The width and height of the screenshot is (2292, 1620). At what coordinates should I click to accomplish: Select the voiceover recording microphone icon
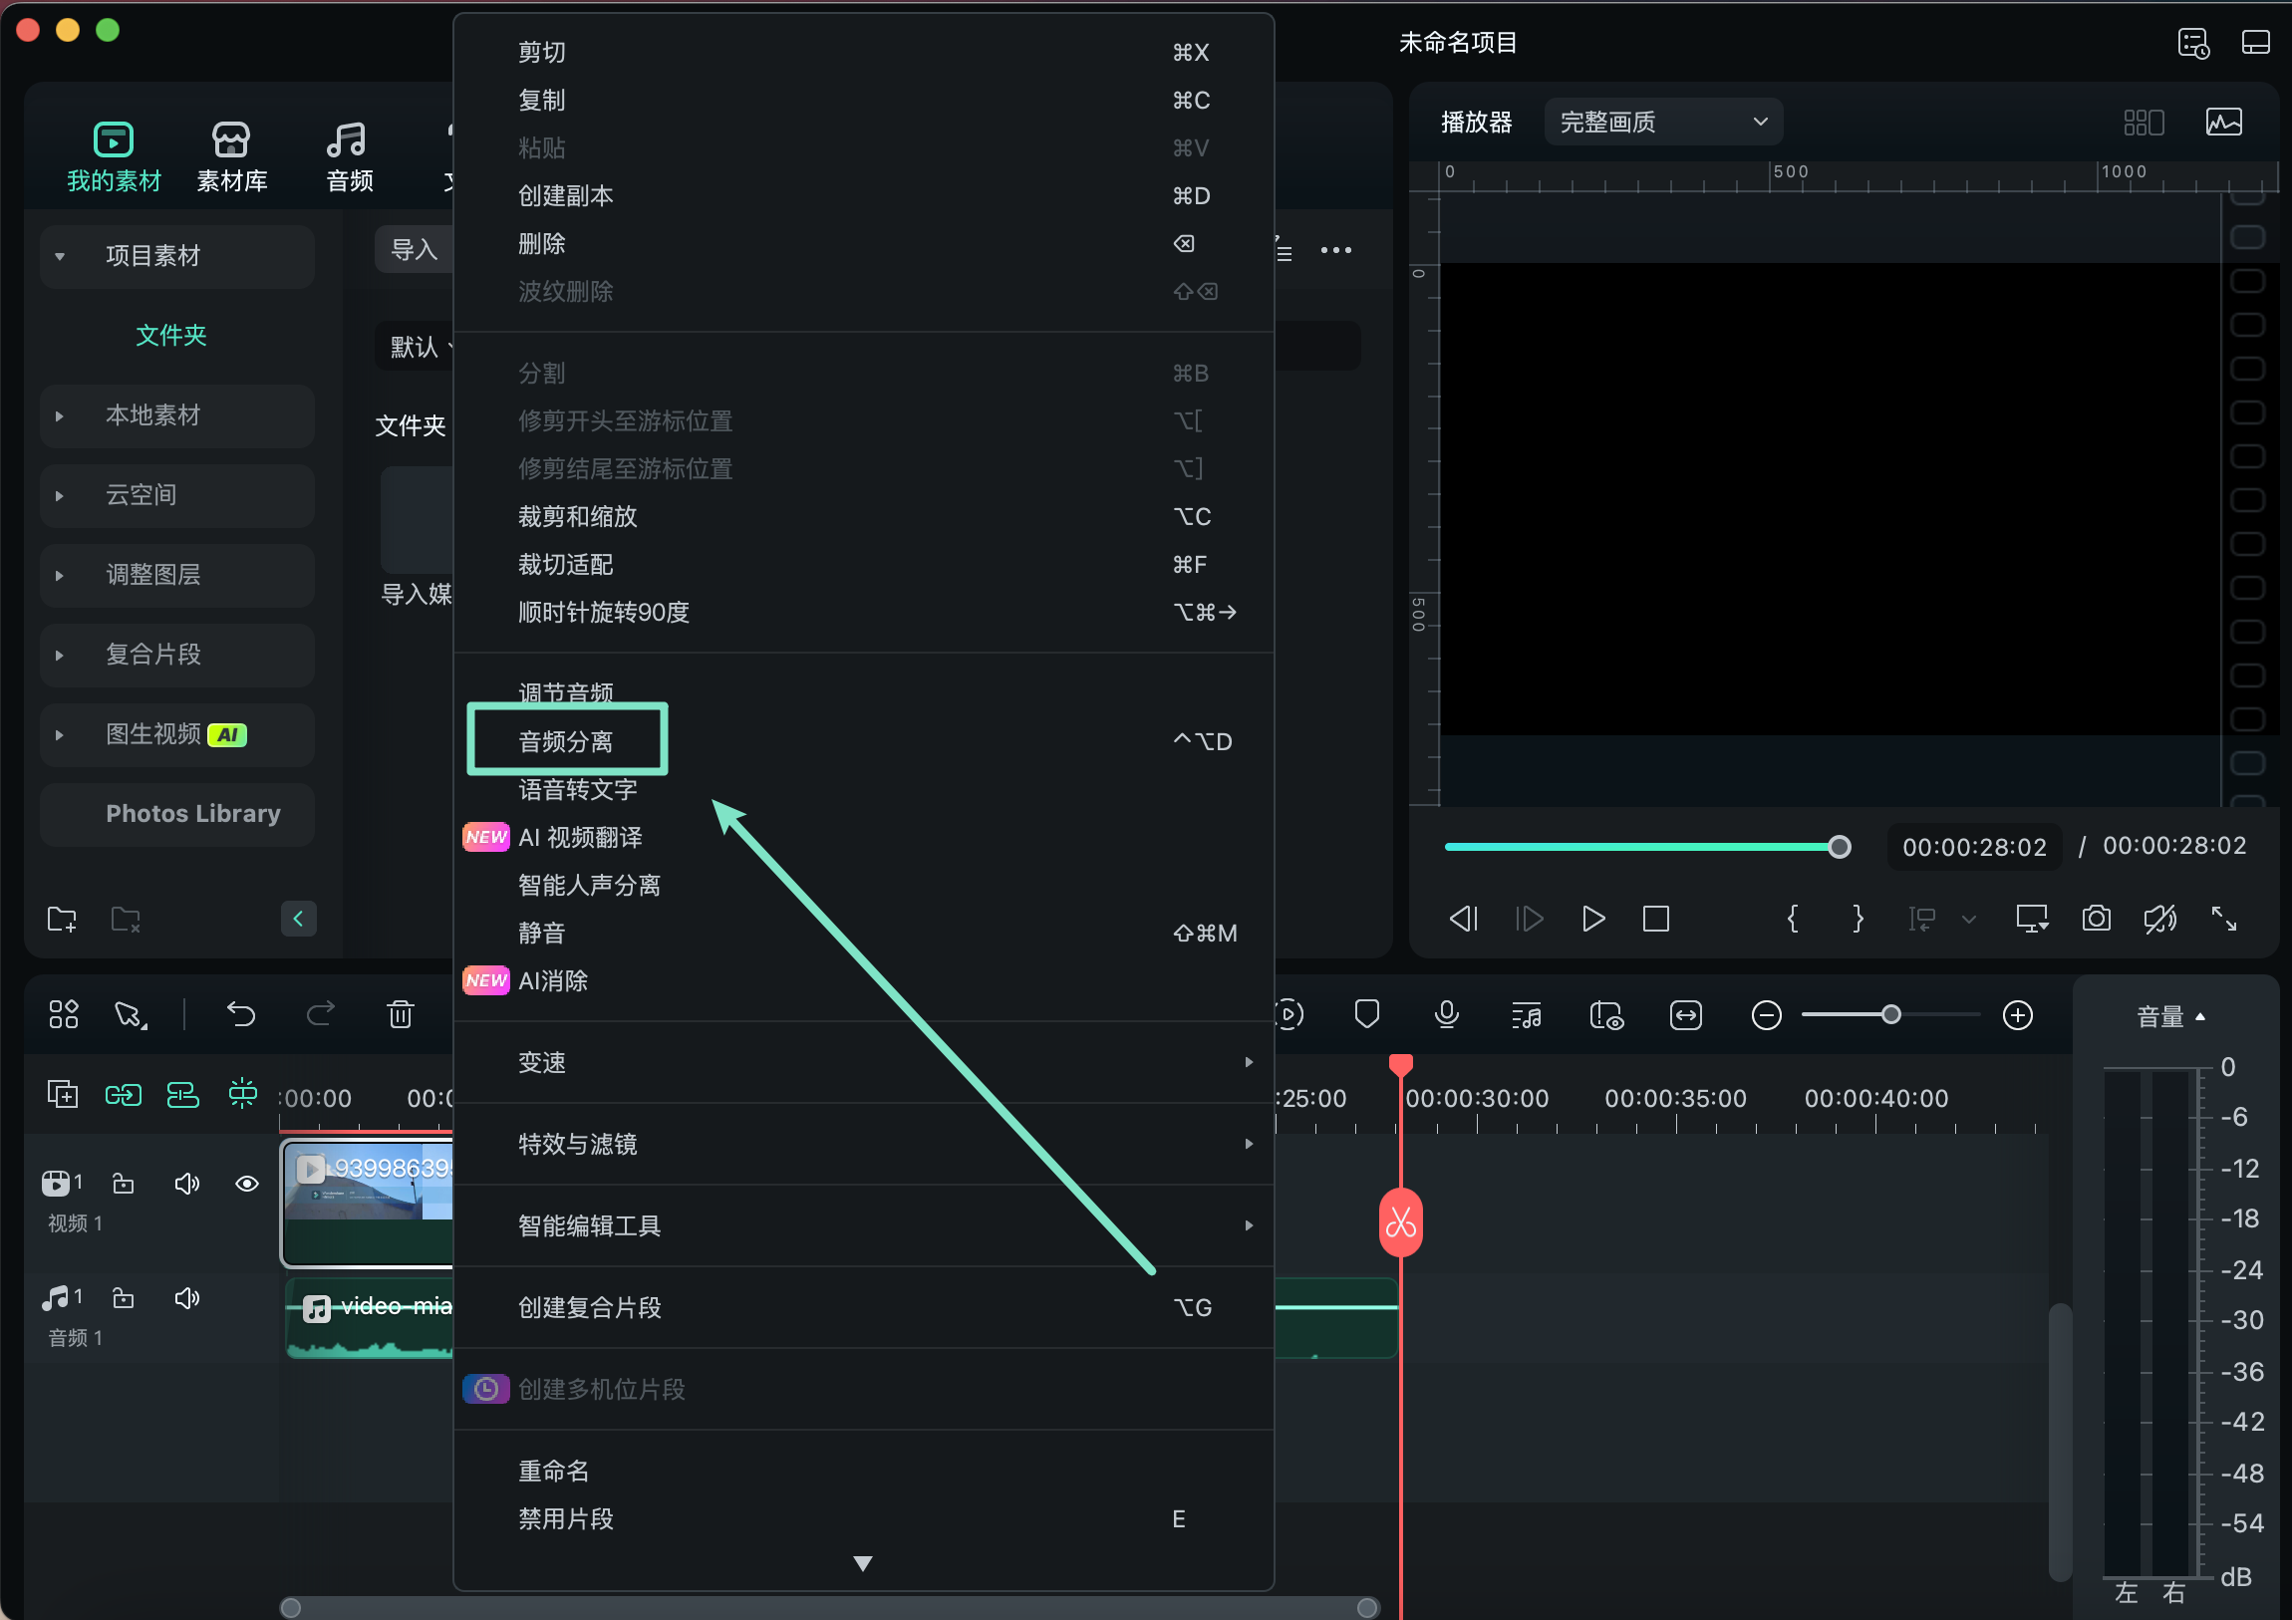point(1447,1015)
